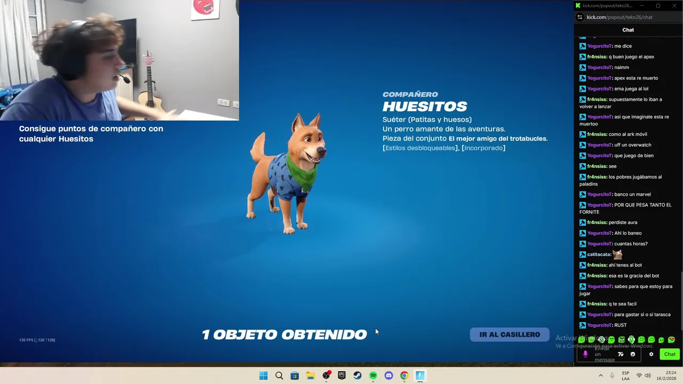The width and height of the screenshot is (683, 384).
Task: Open Spotify from taskbar
Action: pyautogui.click(x=373, y=375)
